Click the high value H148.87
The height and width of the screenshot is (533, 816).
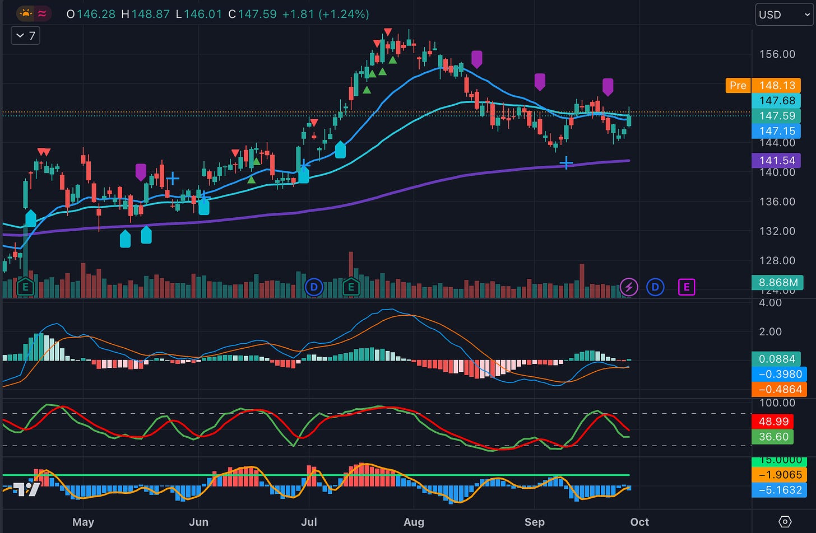coord(146,14)
